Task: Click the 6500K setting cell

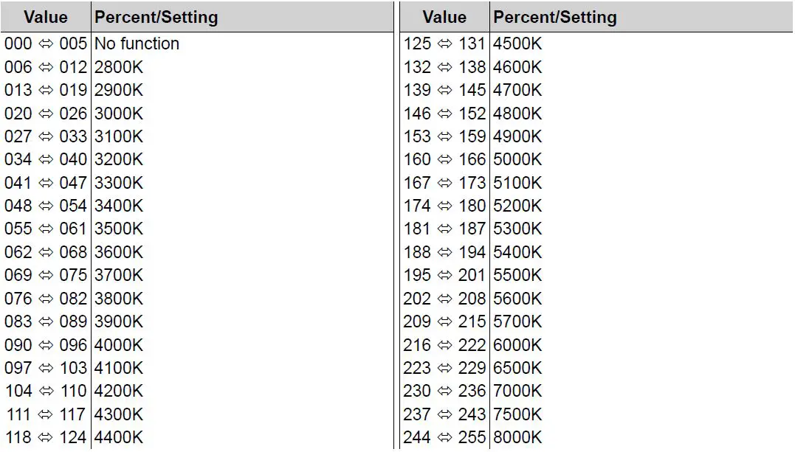Action: point(517,367)
